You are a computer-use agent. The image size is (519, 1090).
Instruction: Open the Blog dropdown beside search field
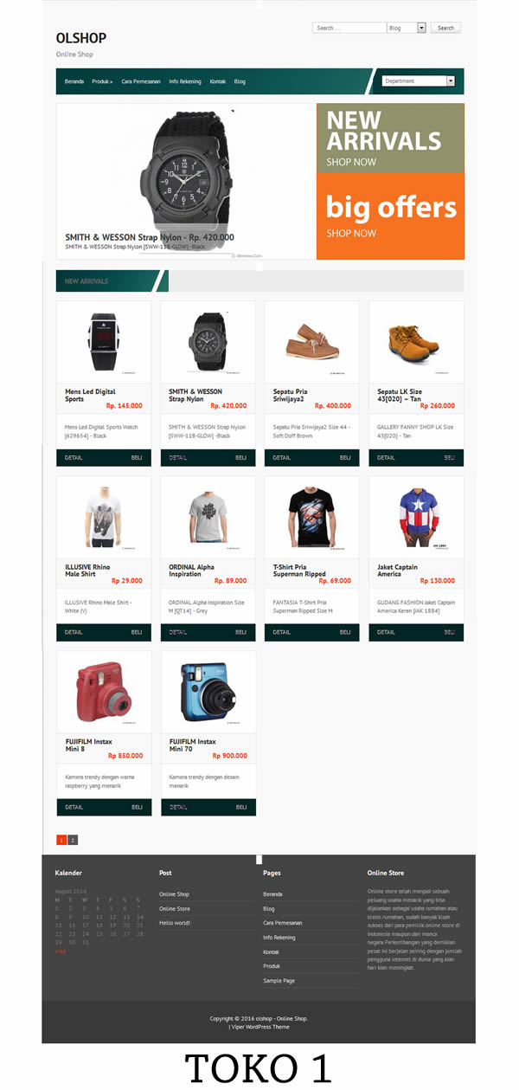click(407, 28)
